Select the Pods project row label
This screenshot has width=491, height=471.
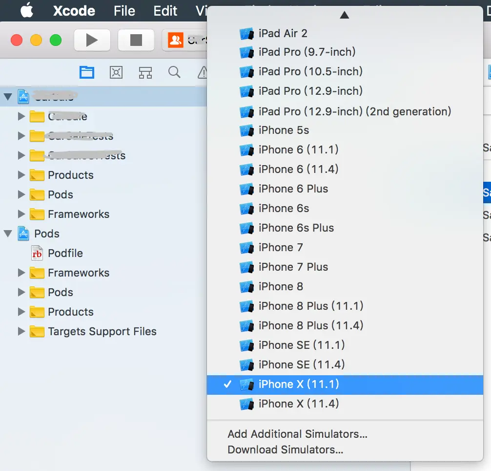pyautogui.click(x=47, y=234)
